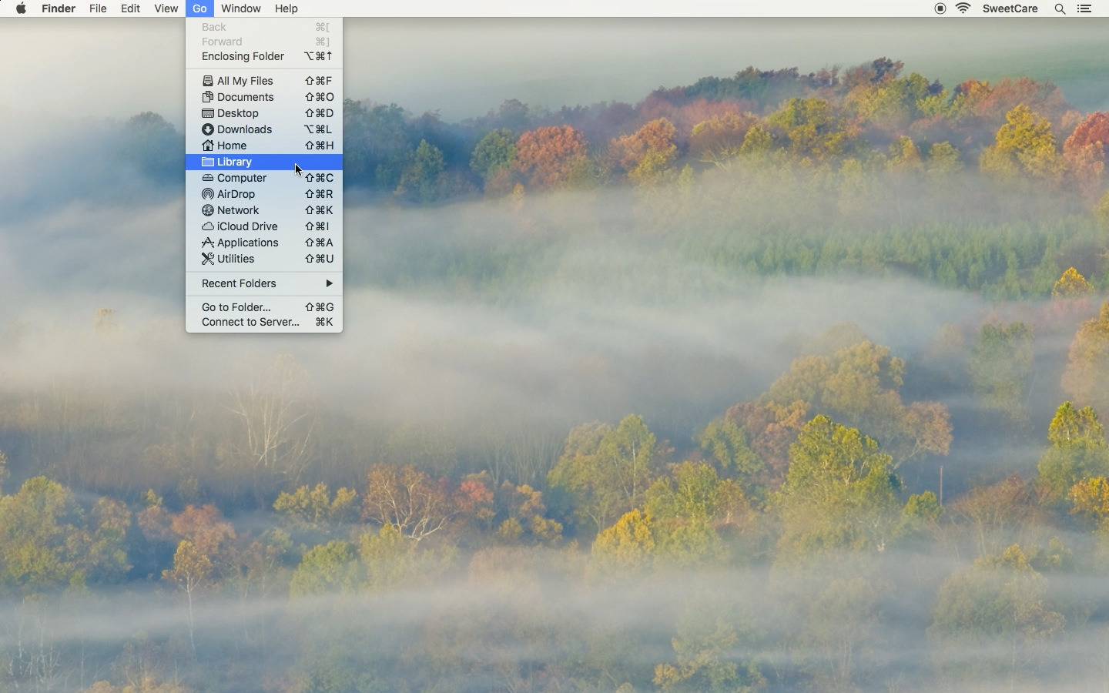Select the Recent Folders menu entry
1109x693 pixels.
click(264, 283)
